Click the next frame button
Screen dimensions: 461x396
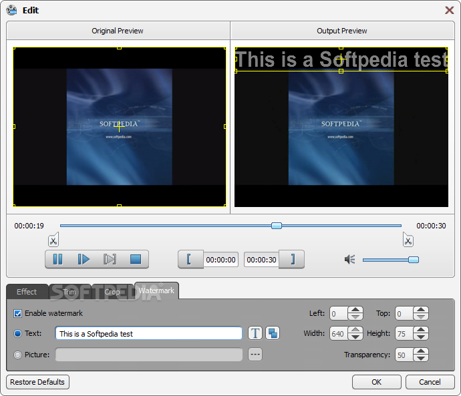tap(110, 259)
